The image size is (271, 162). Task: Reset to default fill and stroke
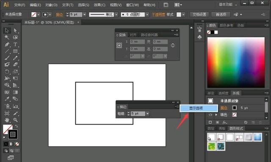pos(5,138)
